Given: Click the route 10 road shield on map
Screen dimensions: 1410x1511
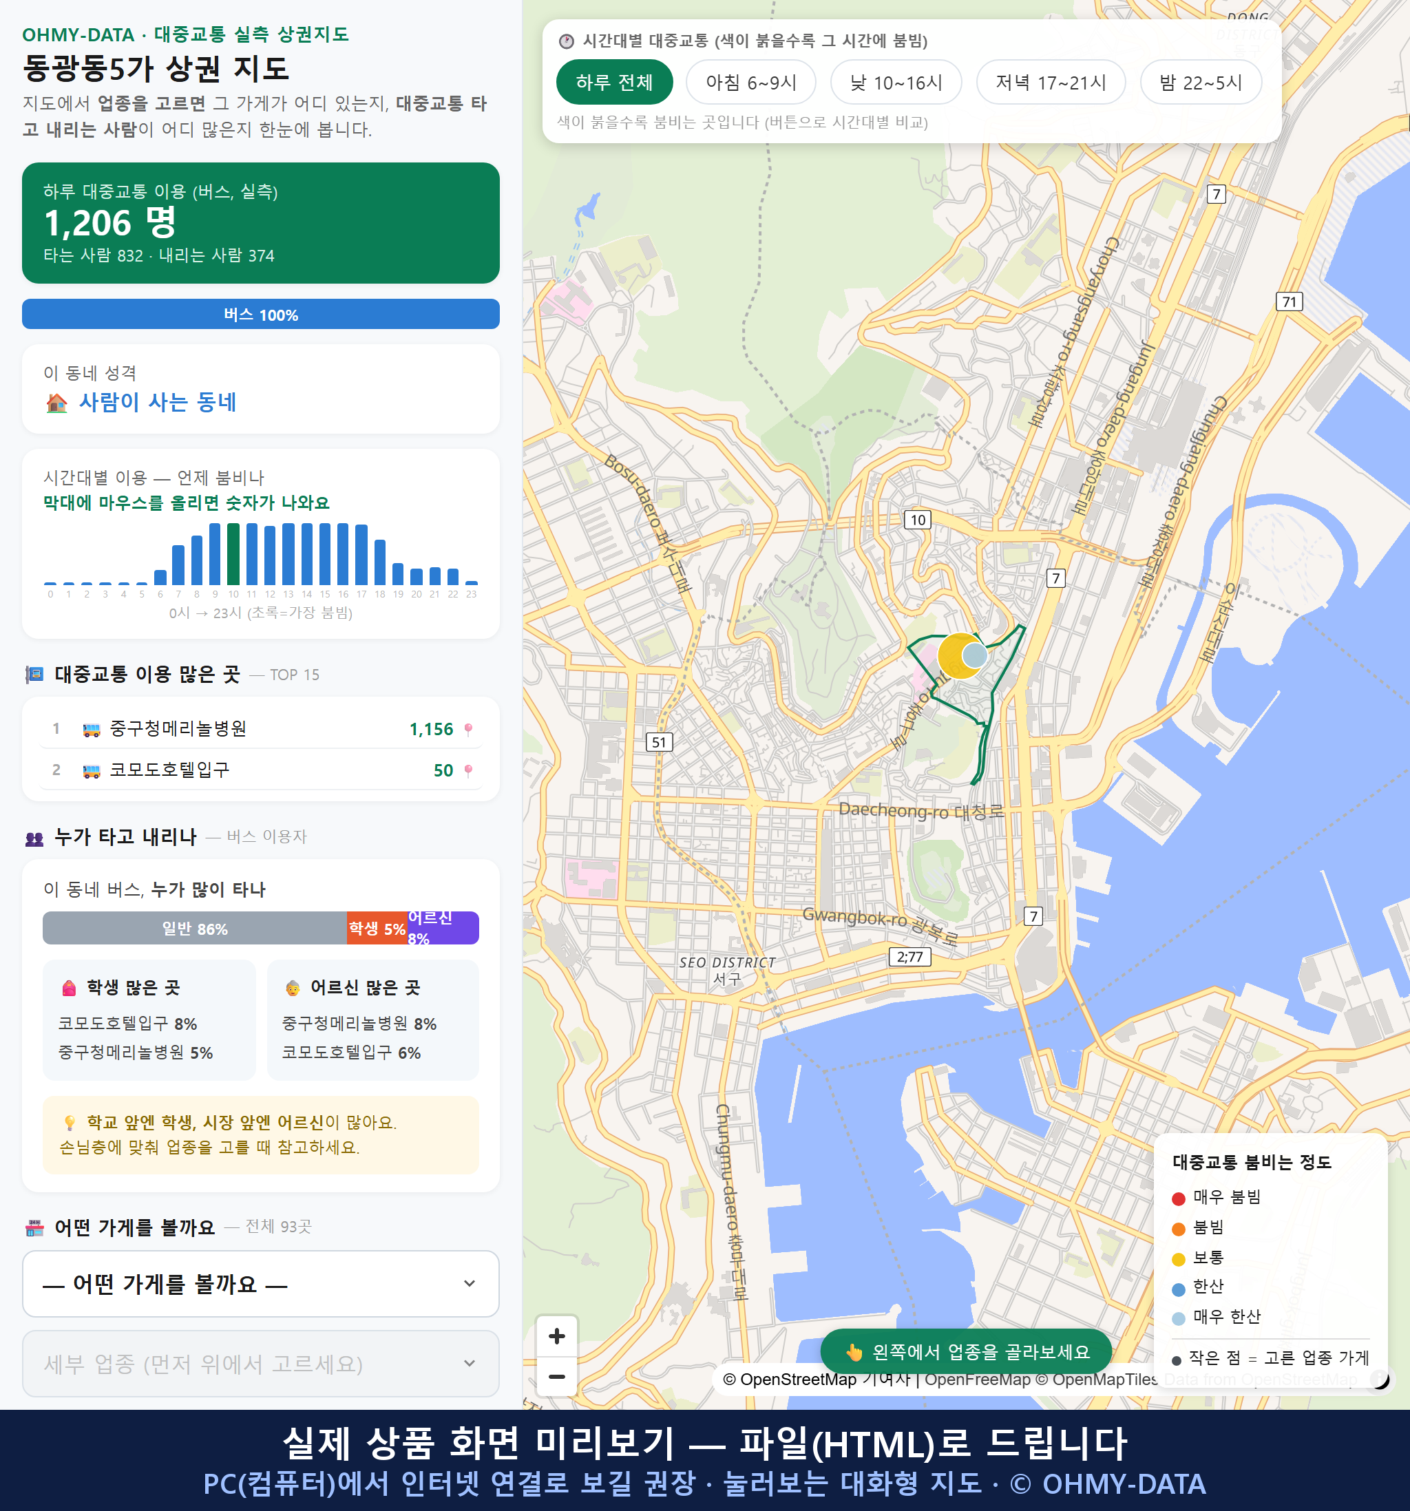Looking at the screenshot, I should [918, 520].
